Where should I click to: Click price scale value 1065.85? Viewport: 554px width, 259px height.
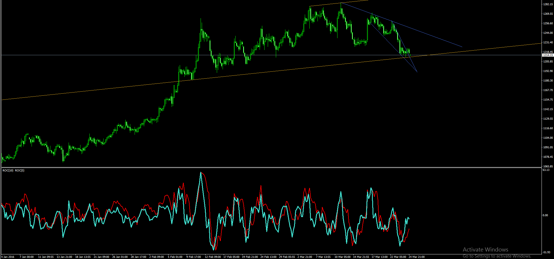[548, 166]
